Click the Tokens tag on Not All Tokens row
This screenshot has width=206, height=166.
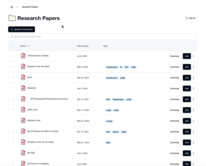tap(115, 132)
